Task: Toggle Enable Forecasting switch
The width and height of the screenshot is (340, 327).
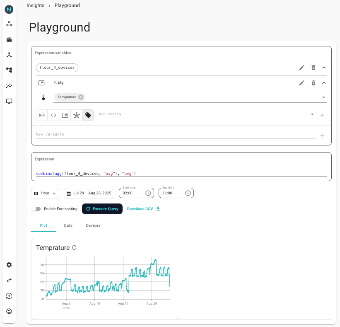Action: click(x=36, y=209)
